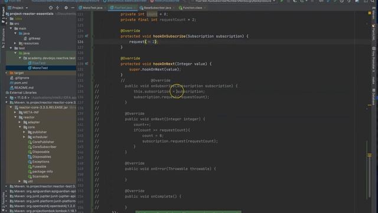Select FluxTest in the project tree
The image size is (378, 213).
38,63
